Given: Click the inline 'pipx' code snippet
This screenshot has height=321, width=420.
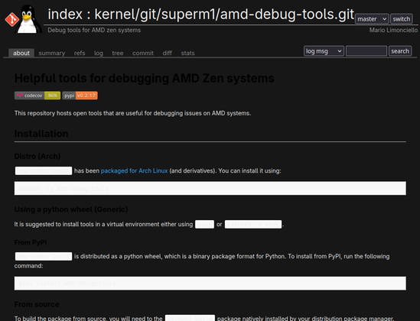Looking at the screenshot, I should pyautogui.click(x=204, y=224).
